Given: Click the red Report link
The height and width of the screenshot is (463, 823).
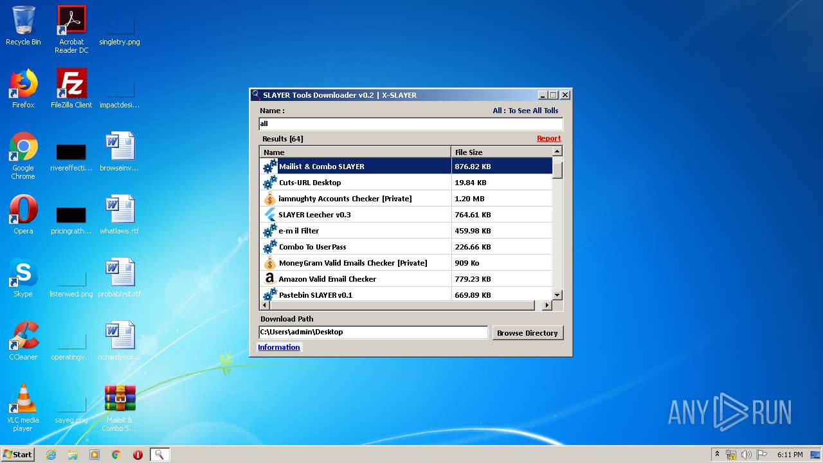Looking at the screenshot, I should (x=549, y=138).
